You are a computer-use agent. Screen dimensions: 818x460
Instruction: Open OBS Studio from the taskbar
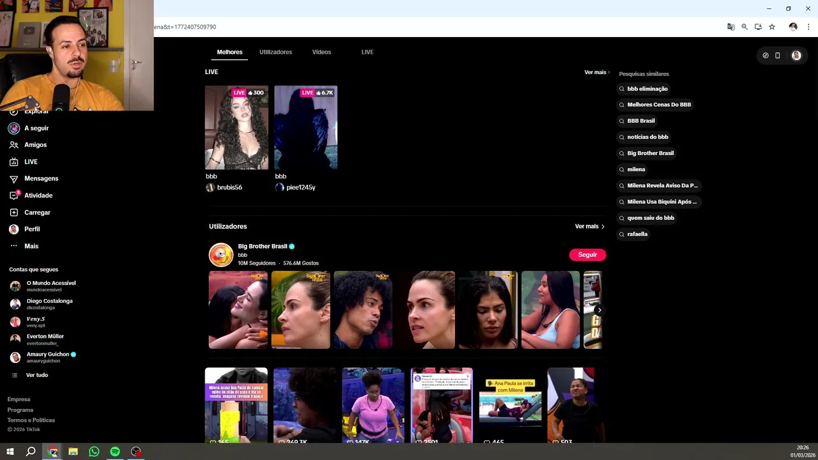(136, 452)
